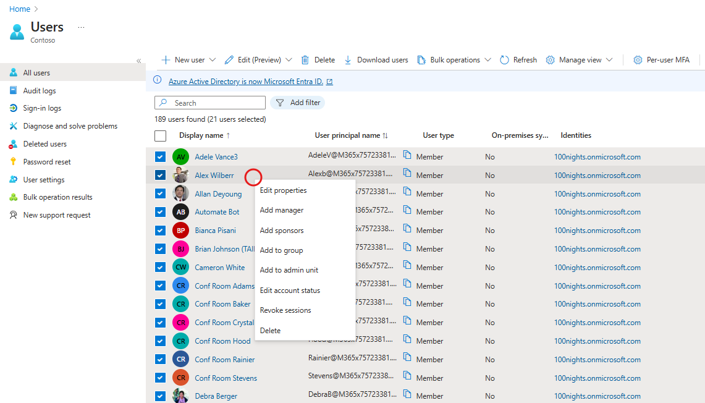
Task: Click into the Search users field
Action: (x=210, y=103)
